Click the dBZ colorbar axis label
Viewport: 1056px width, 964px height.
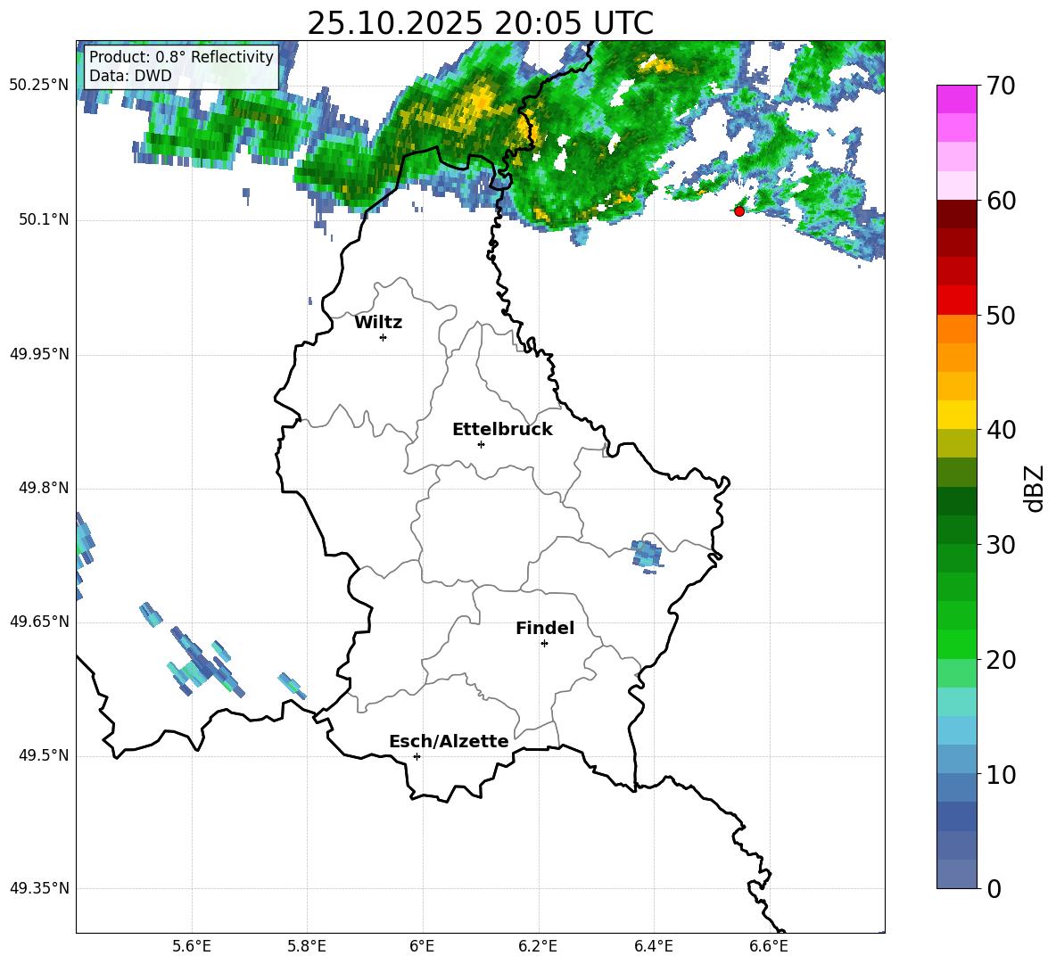(1034, 488)
